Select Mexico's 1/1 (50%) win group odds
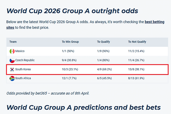The width and height of the screenshot is (171, 114). (69, 51)
